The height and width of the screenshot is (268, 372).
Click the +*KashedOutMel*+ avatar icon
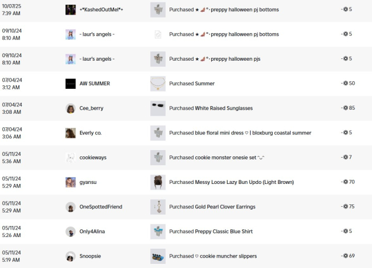70,10
